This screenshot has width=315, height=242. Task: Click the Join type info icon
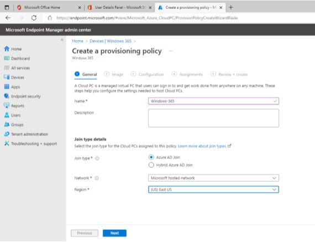pyautogui.click(x=97, y=158)
